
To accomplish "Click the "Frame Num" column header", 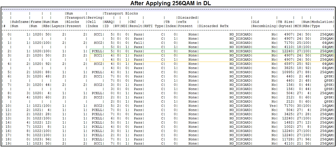I will coord(35,24).
